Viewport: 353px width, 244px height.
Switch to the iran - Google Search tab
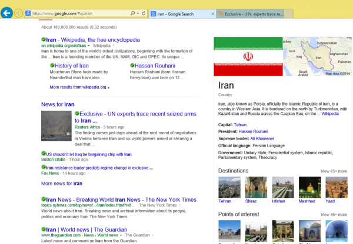[182, 14]
